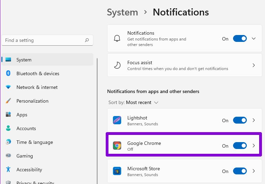Viewport: 265px width, 184px height.
Task: Open Personalization settings page
Action: [x=47, y=101]
